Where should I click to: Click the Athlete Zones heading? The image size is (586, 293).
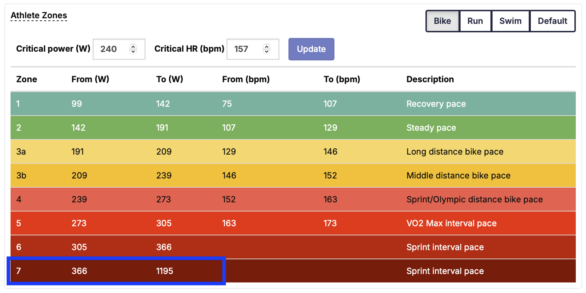39,15
